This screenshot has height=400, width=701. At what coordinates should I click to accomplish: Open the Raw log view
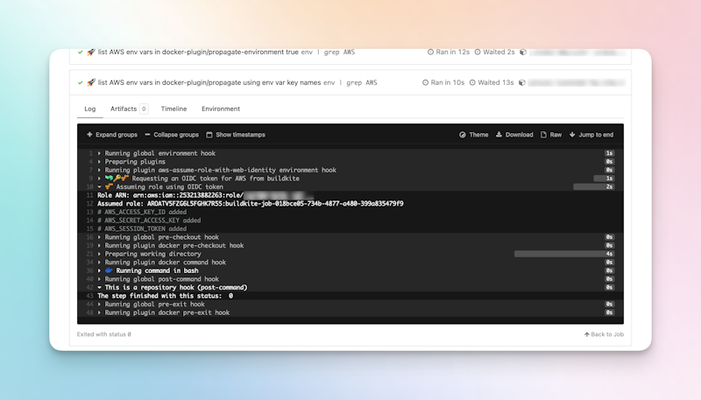tap(551, 135)
